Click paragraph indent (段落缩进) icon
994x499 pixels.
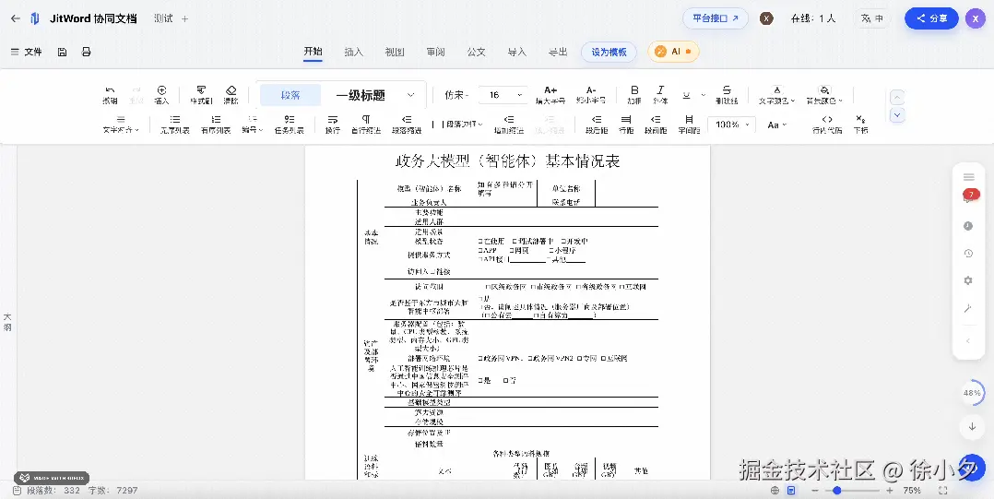click(407, 125)
